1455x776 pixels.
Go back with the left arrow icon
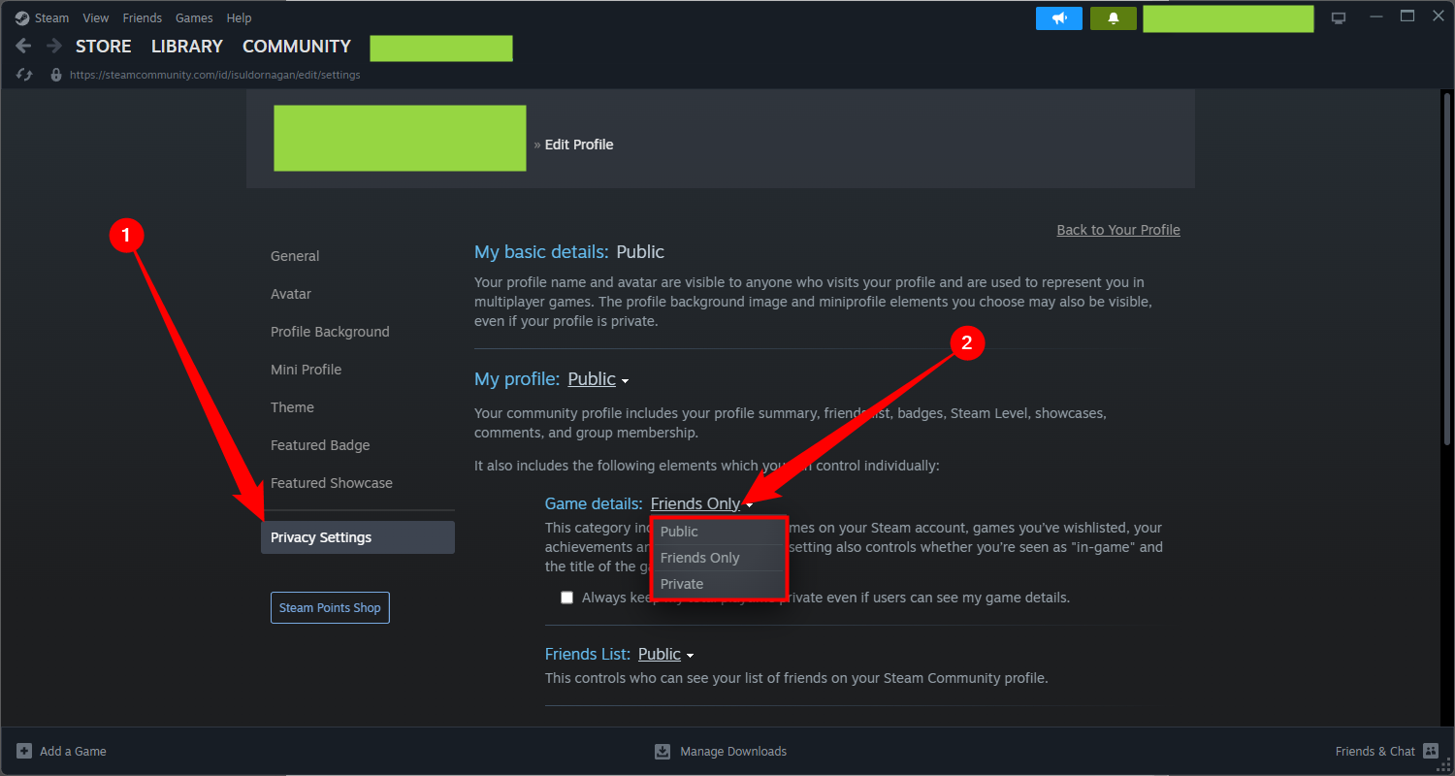[24, 46]
